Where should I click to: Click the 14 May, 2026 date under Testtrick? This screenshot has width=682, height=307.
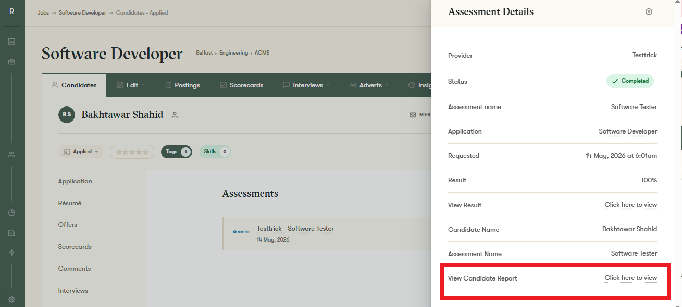click(273, 240)
